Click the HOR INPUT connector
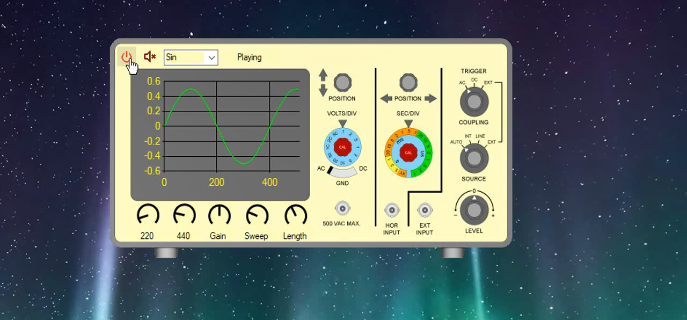 click(x=392, y=210)
